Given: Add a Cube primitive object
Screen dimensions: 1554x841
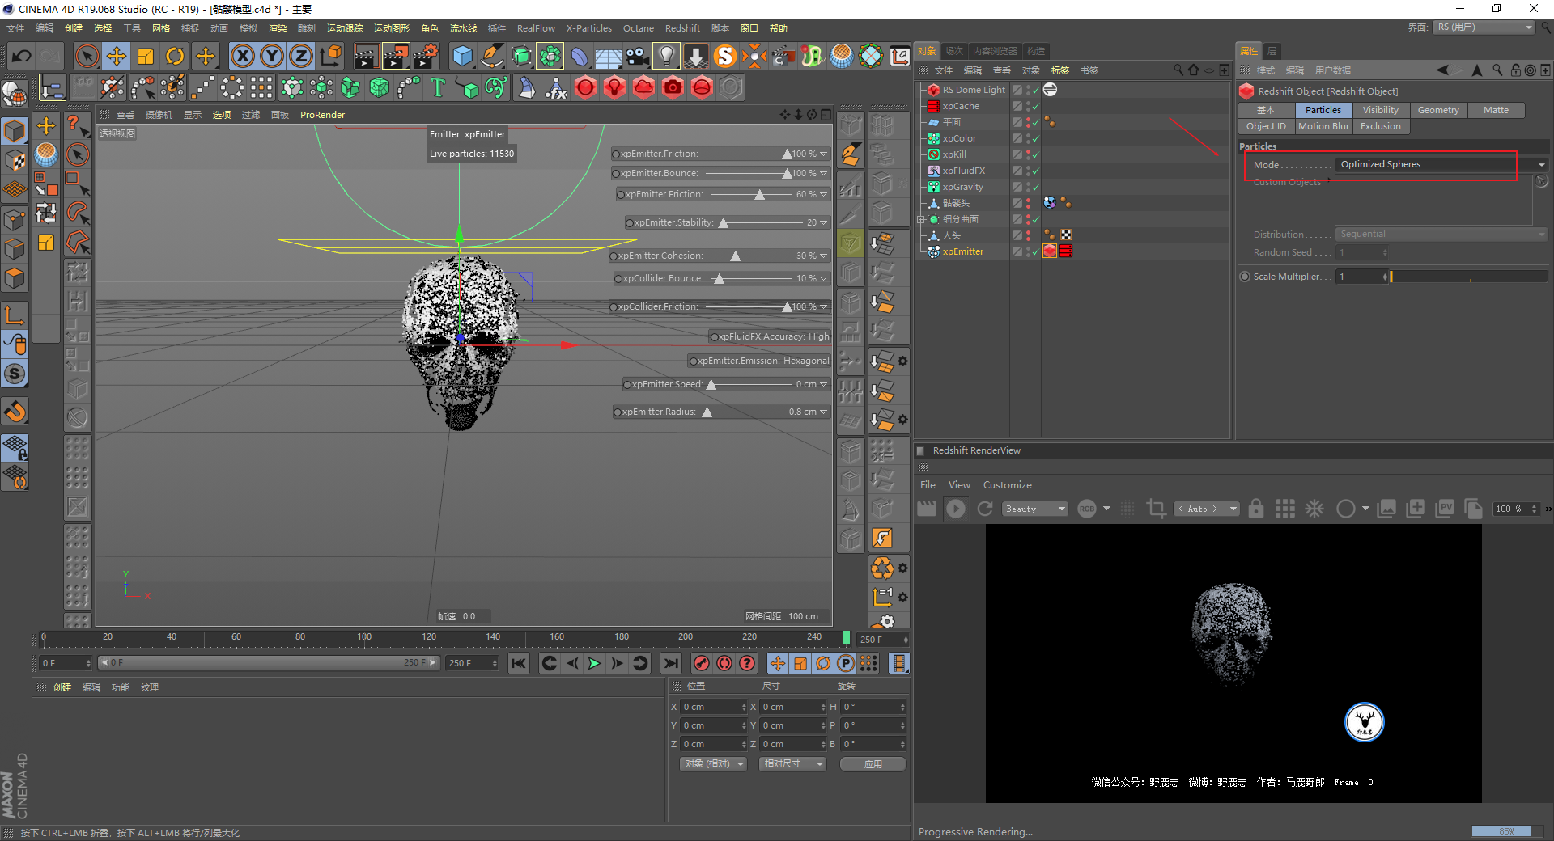Looking at the screenshot, I should click(x=462, y=56).
